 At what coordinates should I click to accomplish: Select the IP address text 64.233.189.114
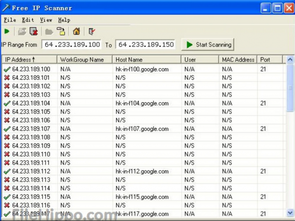(x=31, y=188)
